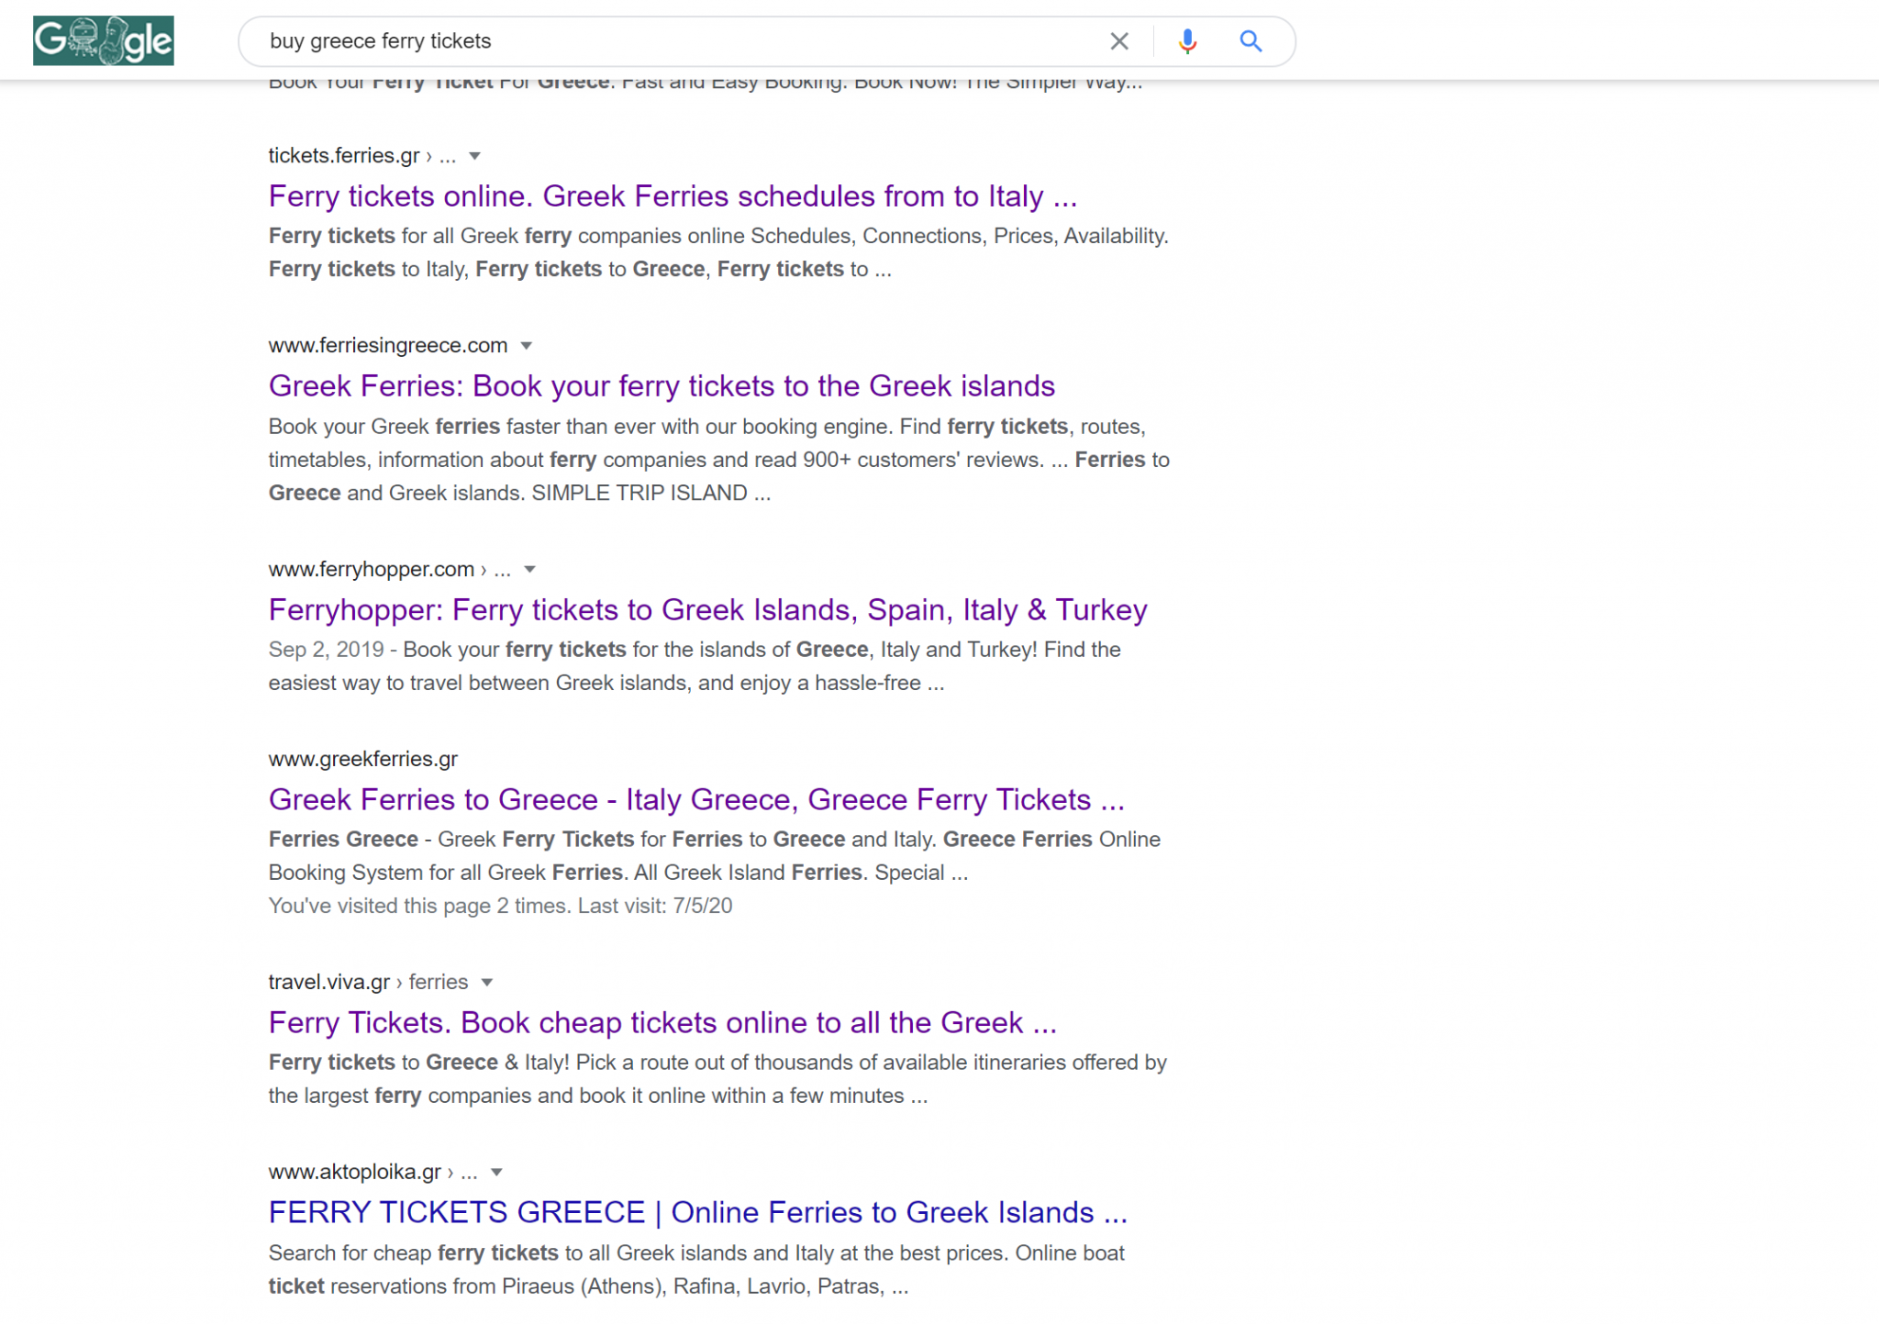Click the www.ferryhopper.com breadcrumb text
1879x1325 pixels.
371,569
